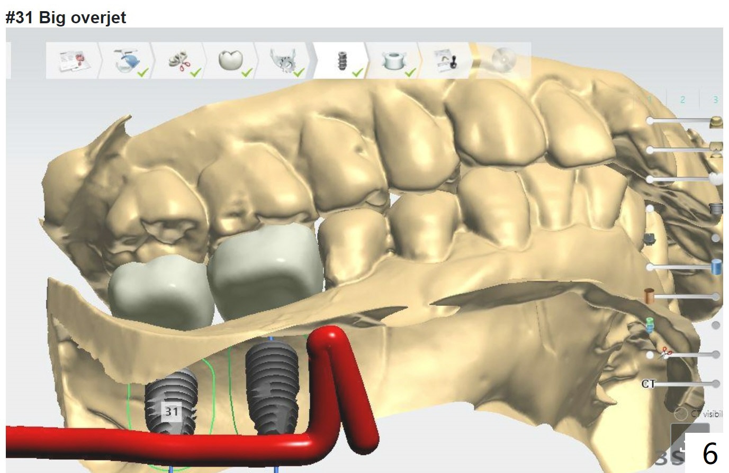Image resolution: width=729 pixels, height=473 pixels.
Task: Open the order form workflow step
Action: pyautogui.click(x=74, y=61)
